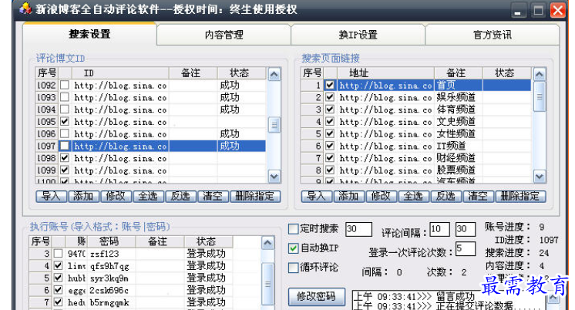Click down arrow of 搜索页面链接 list scrollbar
575x310 pixels.
(539, 177)
